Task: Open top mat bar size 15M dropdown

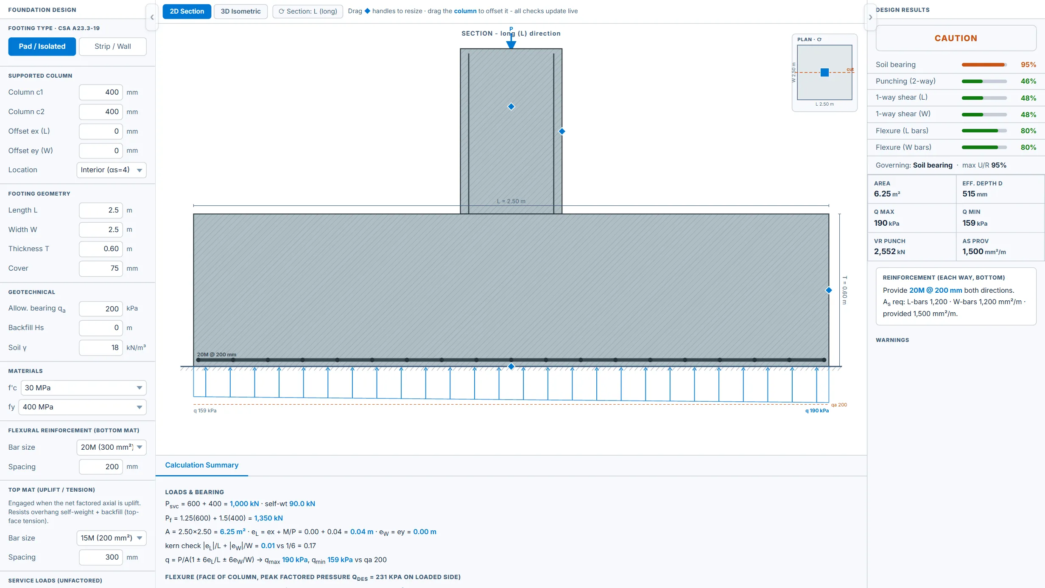Action: [x=112, y=538]
